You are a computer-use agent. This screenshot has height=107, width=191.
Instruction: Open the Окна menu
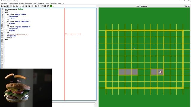[x=35, y=3]
